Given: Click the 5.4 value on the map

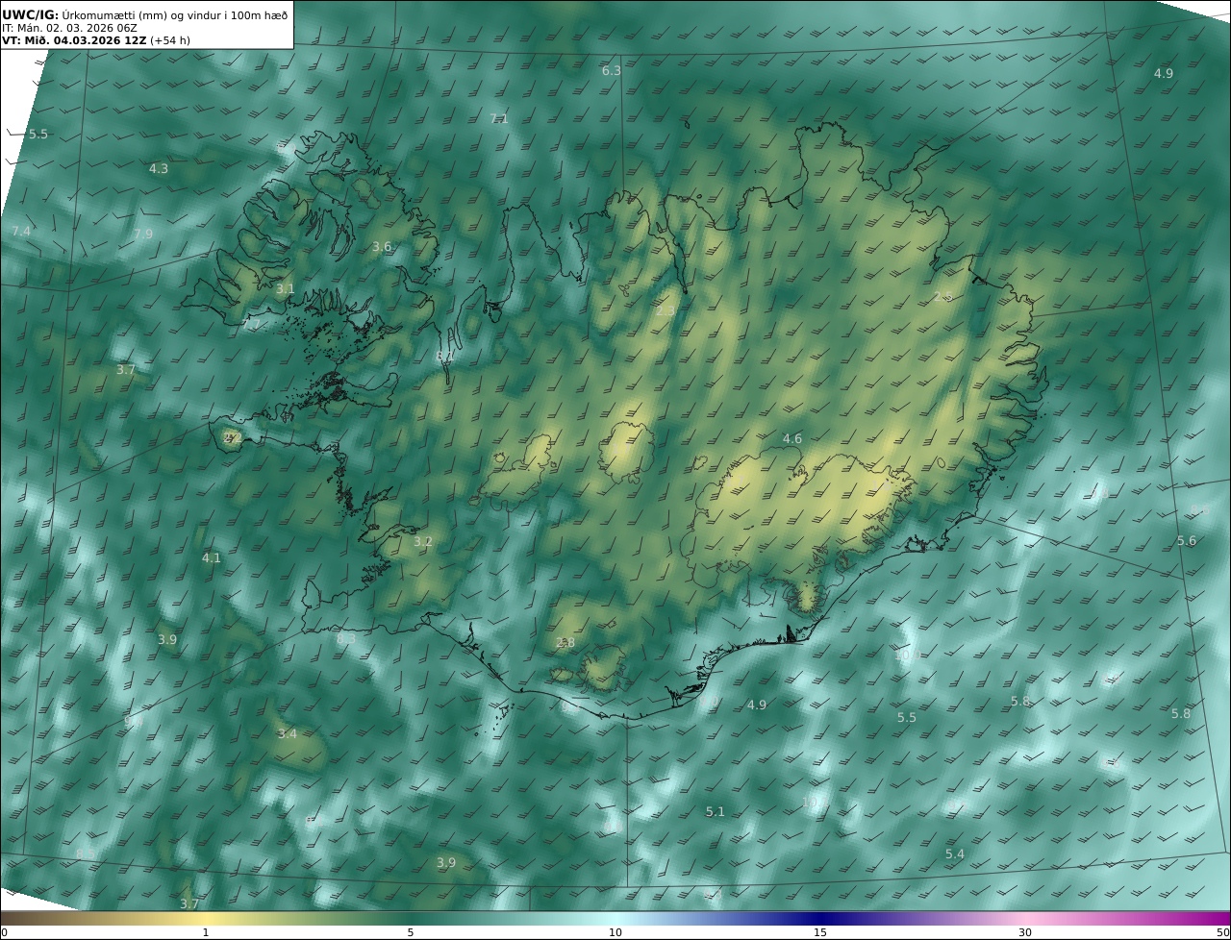Looking at the screenshot, I should pyautogui.click(x=955, y=854).
